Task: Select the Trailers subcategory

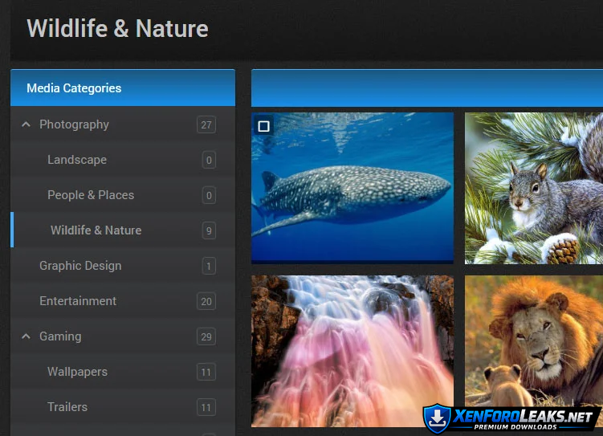Action: (67, 407)
